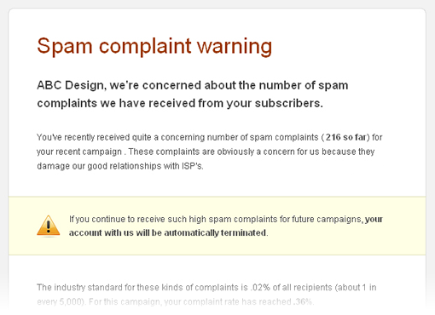Click the '.02%' industry standard figure
The image size is (435, 315).
point(260,288)
